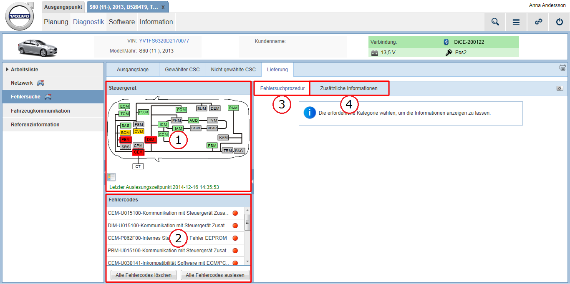Screen dimensions: 570x284
Task: Select the FSM control unit node
Action: pos(139,124)
